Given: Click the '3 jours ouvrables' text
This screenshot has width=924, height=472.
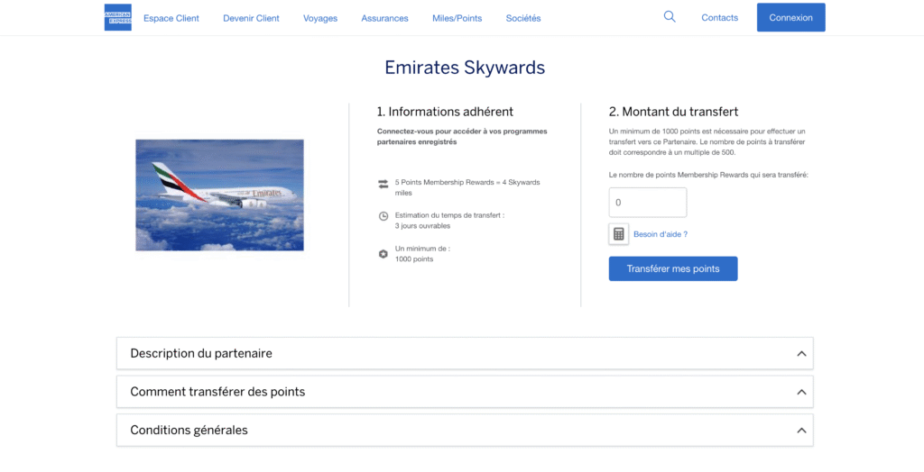Looking at the screenshot, I should click(x=422, y=226).
